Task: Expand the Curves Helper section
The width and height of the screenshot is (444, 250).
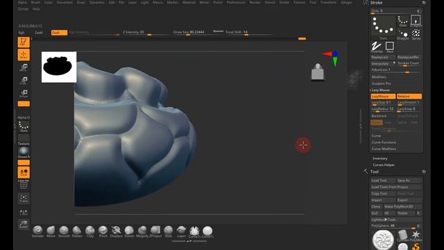Action: (x=384, y=165)
